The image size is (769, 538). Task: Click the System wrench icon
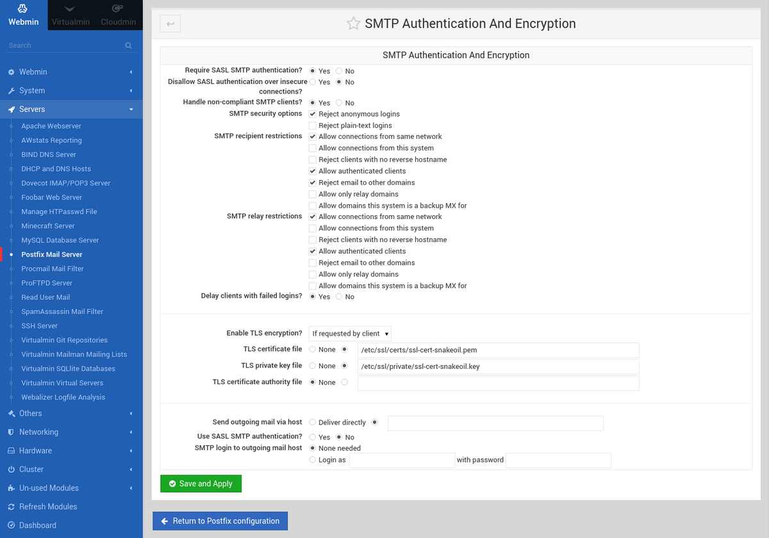pyautogui.click(x=12, y=91)
